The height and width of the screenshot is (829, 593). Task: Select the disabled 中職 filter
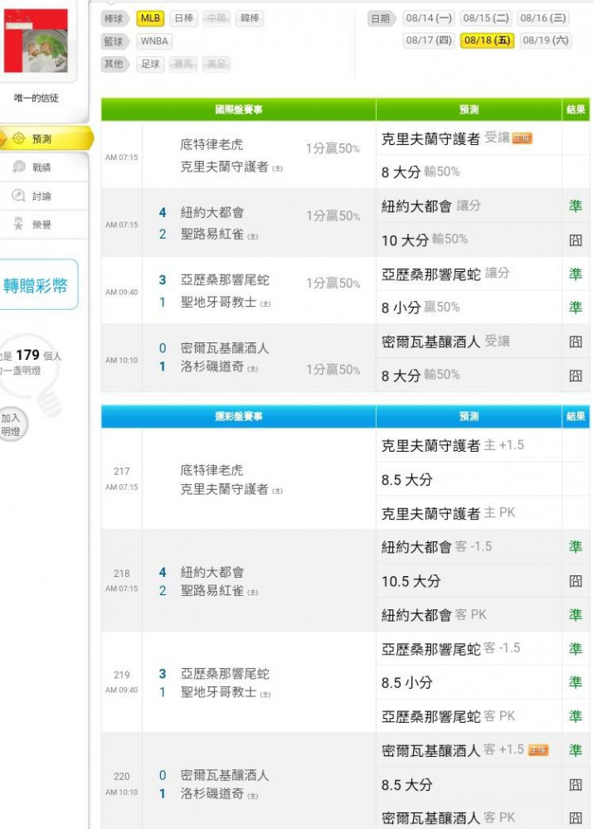[x=216, y=18]
